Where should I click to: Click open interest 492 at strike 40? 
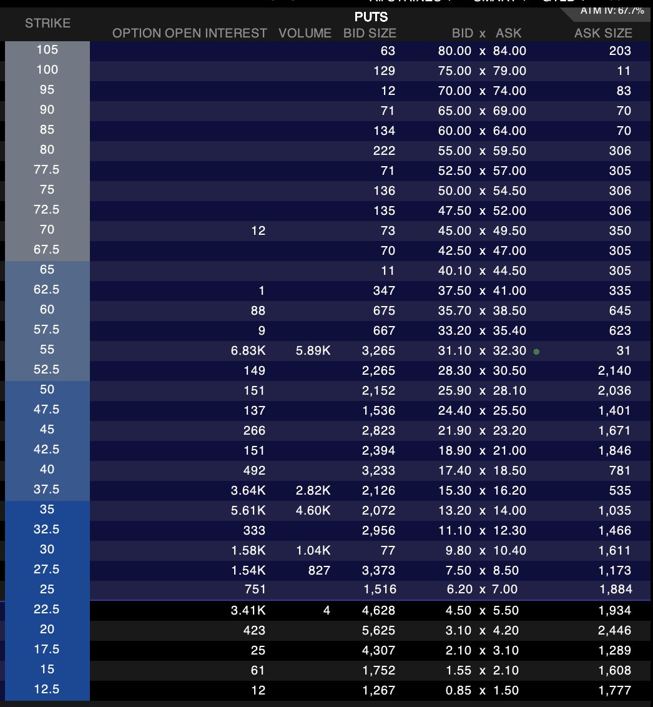click(x=255, y=471)
